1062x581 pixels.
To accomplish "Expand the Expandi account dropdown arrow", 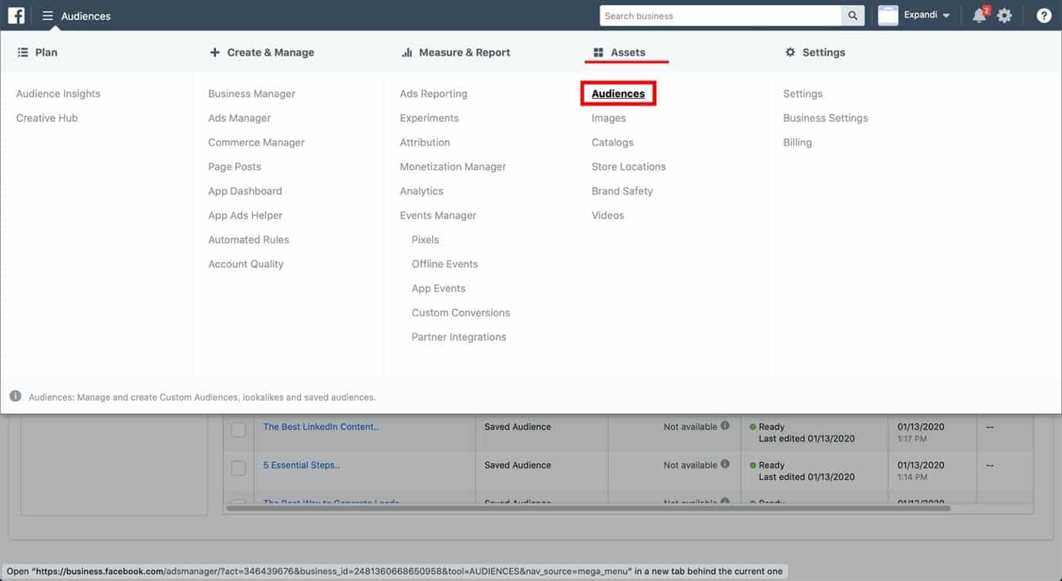I will (x=946, y=16).
